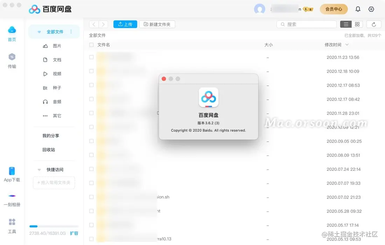Image resolution: width=385 pixels, height=245 pixels.
Task: Click the Baidu Netdisk logo
Action: (50, 9)
